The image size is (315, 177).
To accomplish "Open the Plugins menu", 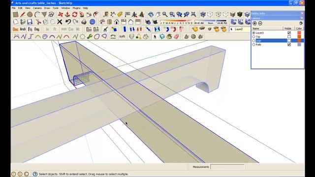I will [x=76, y=8].
